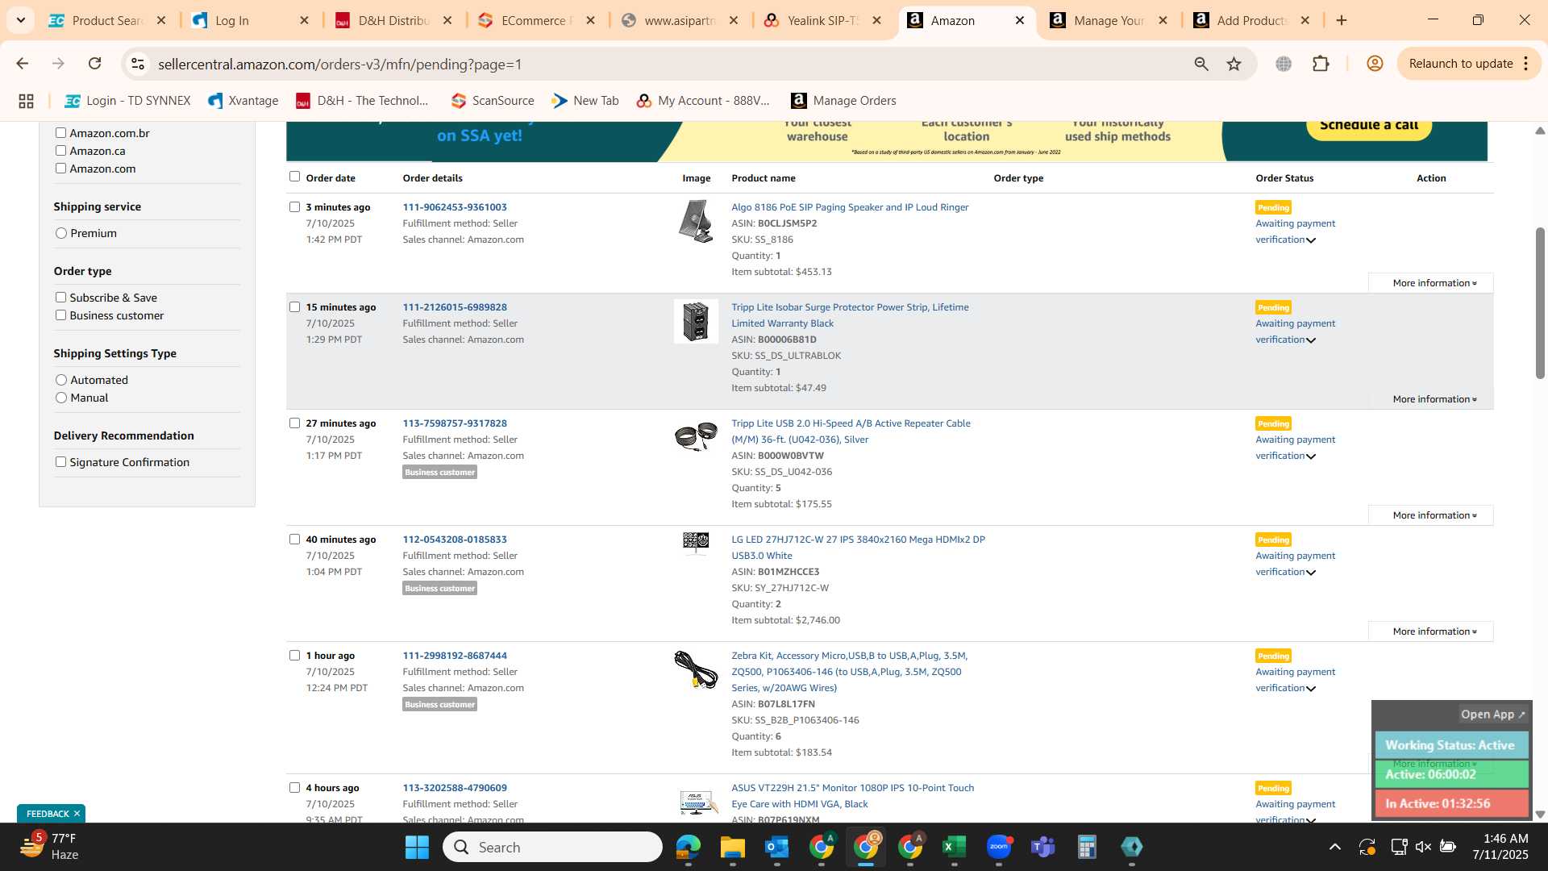The height and width of the screenshot is (871, 1548).
Task: Open File Explorer from the taskbar
Action: coord(732,847)
